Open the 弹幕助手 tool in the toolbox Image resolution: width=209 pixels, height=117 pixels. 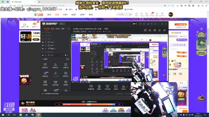pos(45,66)
